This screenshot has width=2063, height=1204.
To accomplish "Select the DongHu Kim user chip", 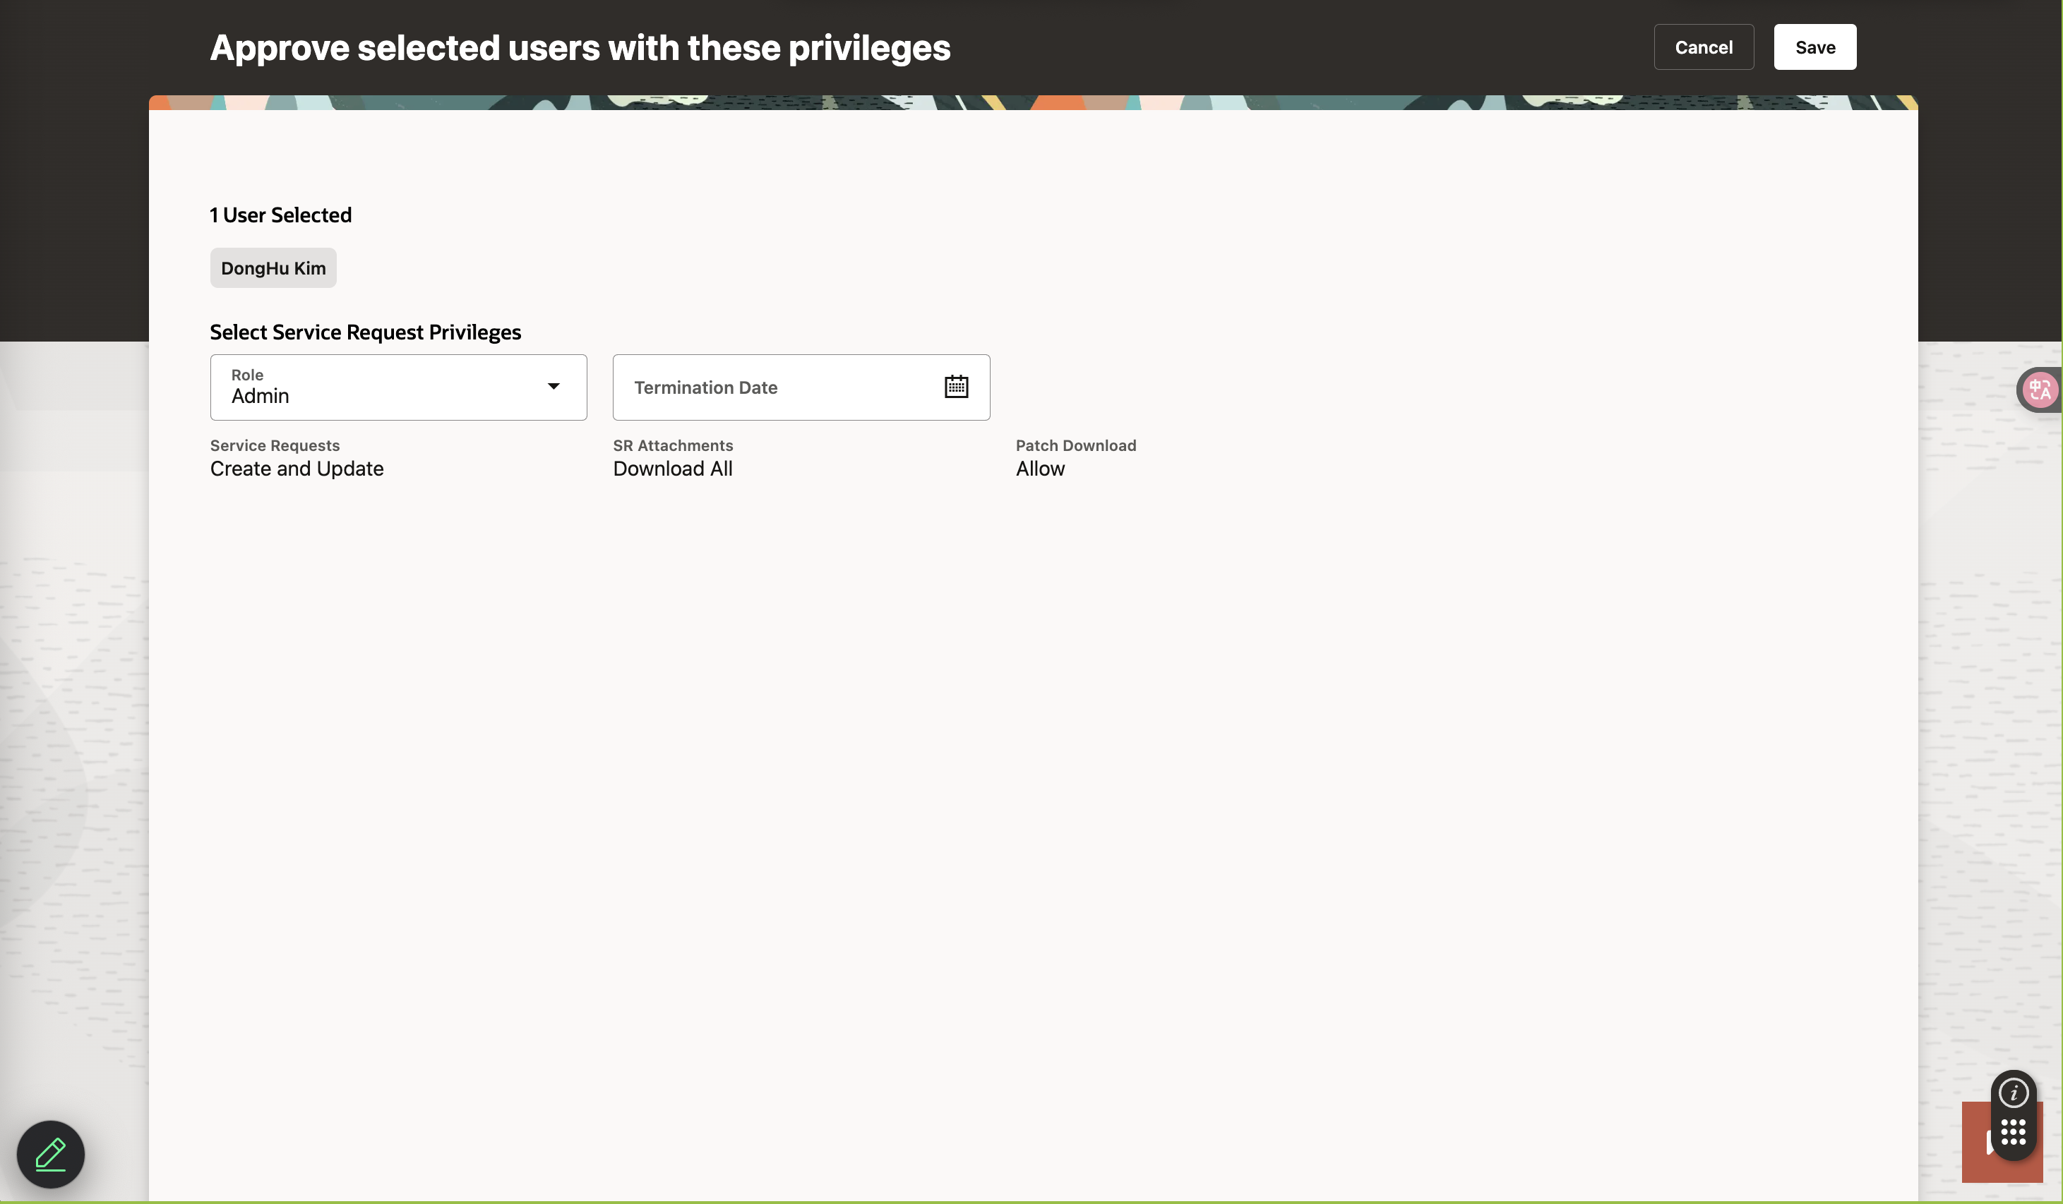I will (x=273, y=267).
